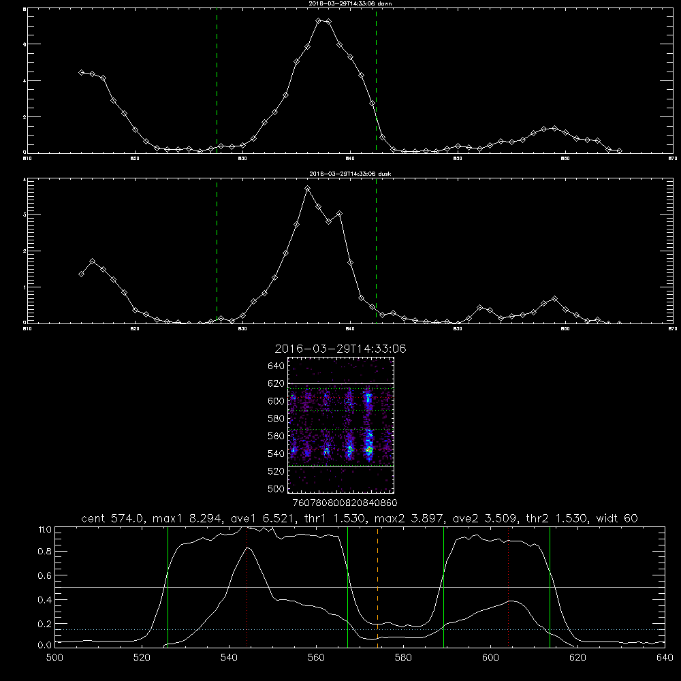Click the 640 label on bottom plot x-axis
The width and height of the screenshot is (681, 681).
tap(665, 658)
